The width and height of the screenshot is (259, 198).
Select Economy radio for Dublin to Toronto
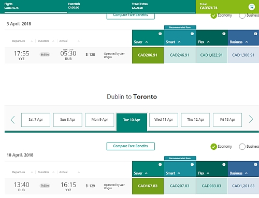point(213,147)
